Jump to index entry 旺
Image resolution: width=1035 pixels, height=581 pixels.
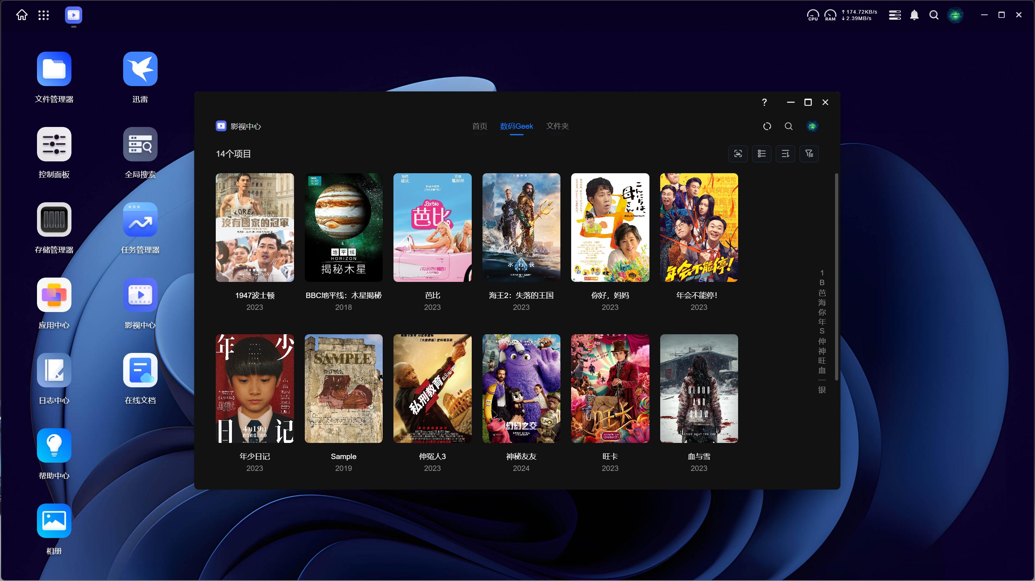coord(822,360)
